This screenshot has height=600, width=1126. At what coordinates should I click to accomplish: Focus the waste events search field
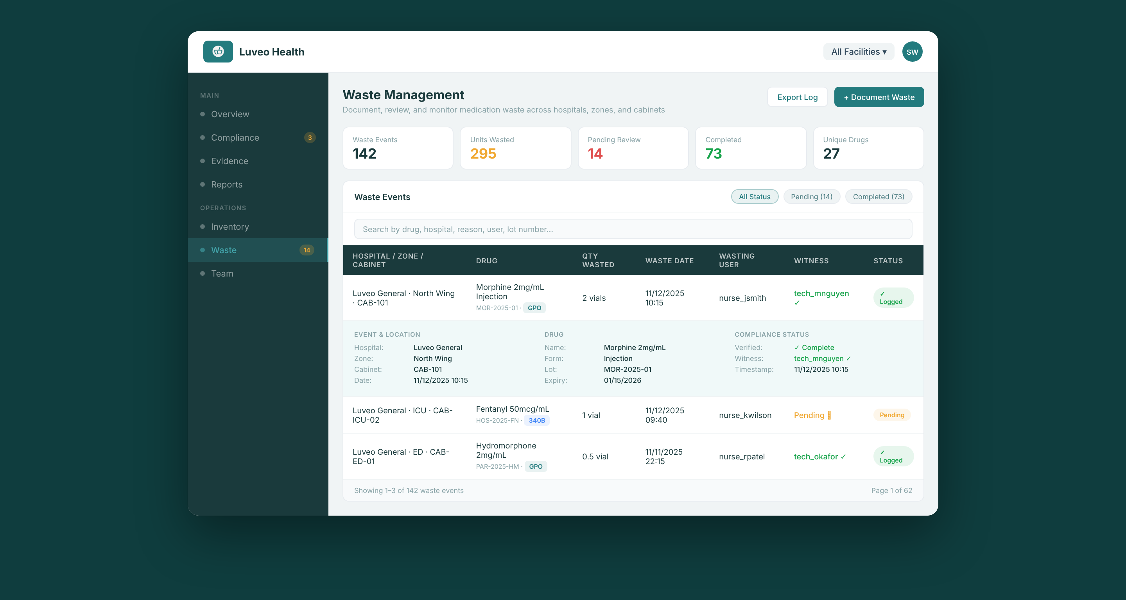click(633, 229)
